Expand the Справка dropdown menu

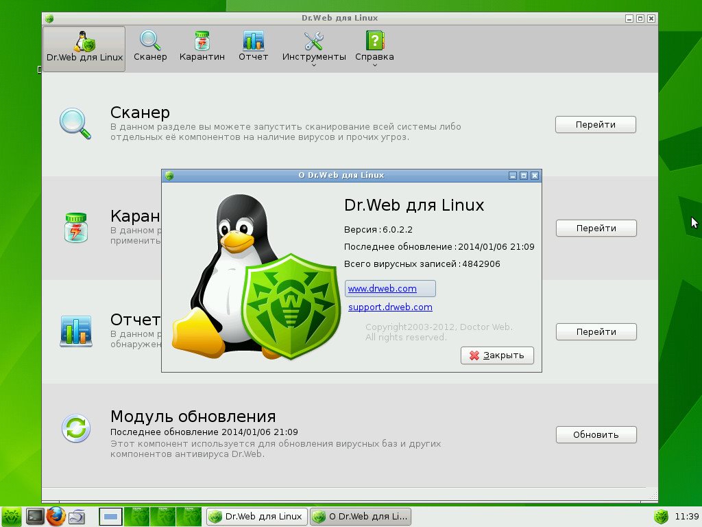[x=375, y=49]
